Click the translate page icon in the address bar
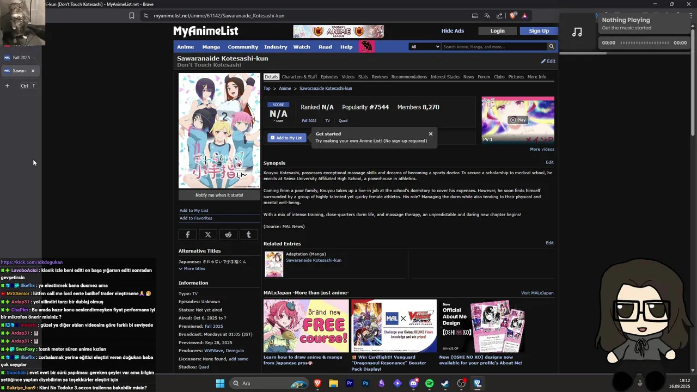697x392 pixels. tap(487, 16)
